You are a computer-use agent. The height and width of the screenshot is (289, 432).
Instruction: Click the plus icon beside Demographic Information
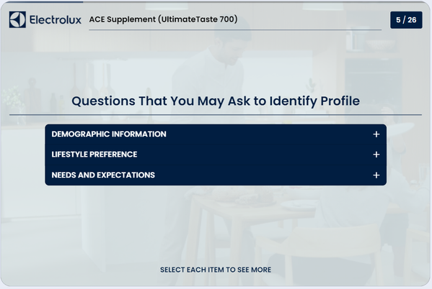(376, 134)
